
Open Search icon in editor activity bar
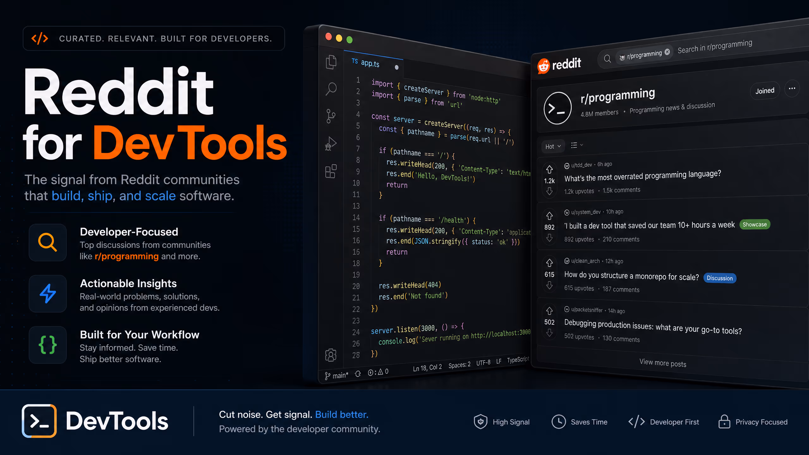(331, 89)
